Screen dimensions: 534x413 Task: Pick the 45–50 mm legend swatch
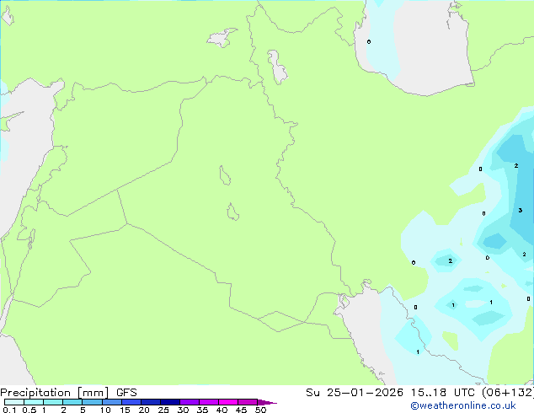pos(248,402)
